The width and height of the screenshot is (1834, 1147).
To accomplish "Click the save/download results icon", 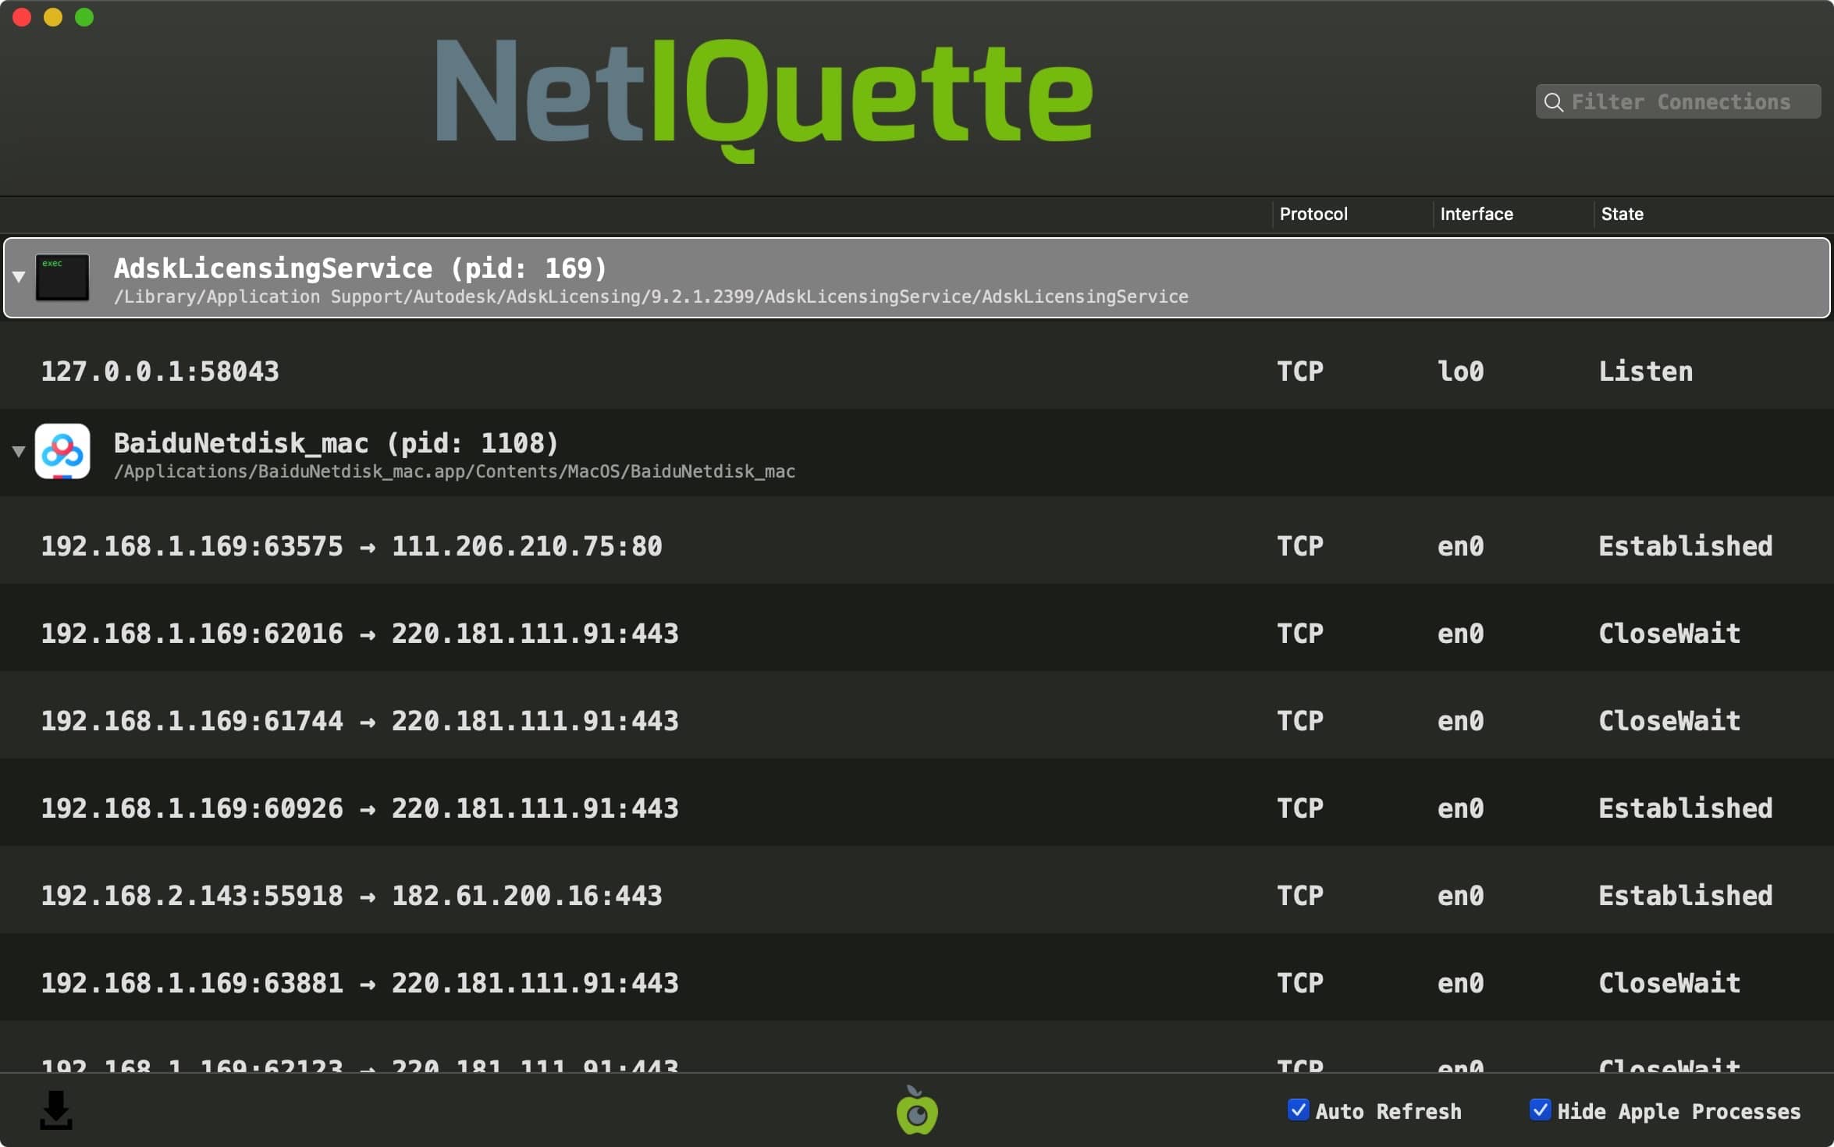I will [x=55, y=1110].
